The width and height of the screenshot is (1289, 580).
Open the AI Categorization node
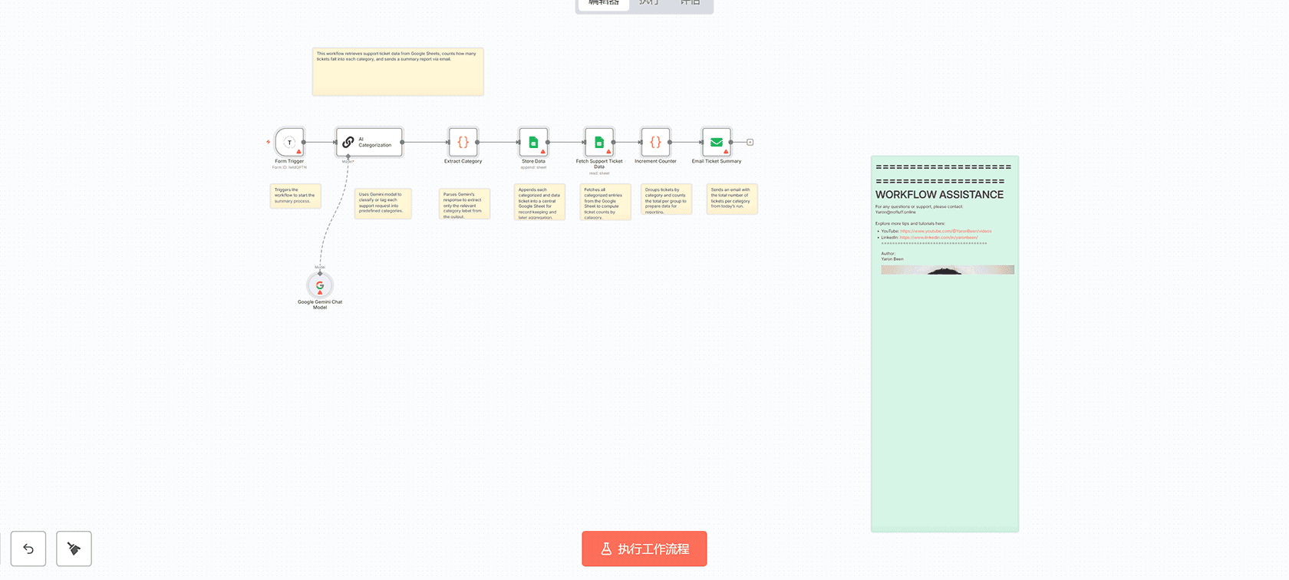369,142
